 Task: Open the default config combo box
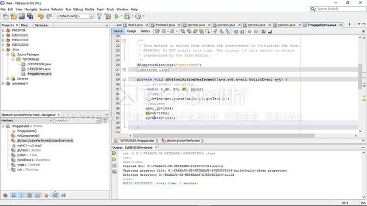tap(75, 16)
